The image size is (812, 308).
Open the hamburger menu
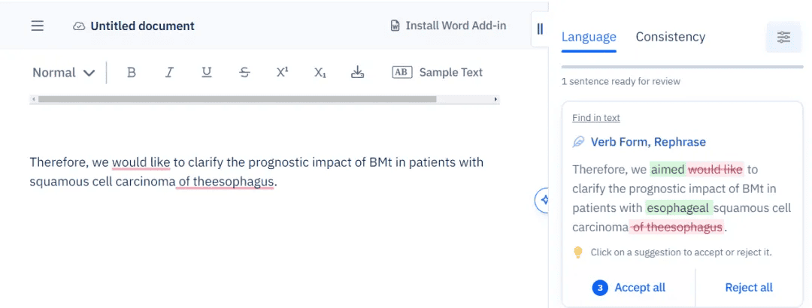pyautogui.click(x=38, y=26)
